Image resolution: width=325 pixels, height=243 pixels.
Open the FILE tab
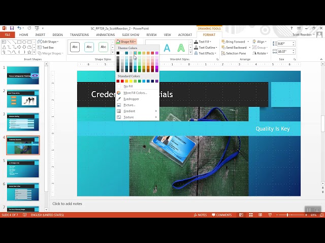point(8,35)
